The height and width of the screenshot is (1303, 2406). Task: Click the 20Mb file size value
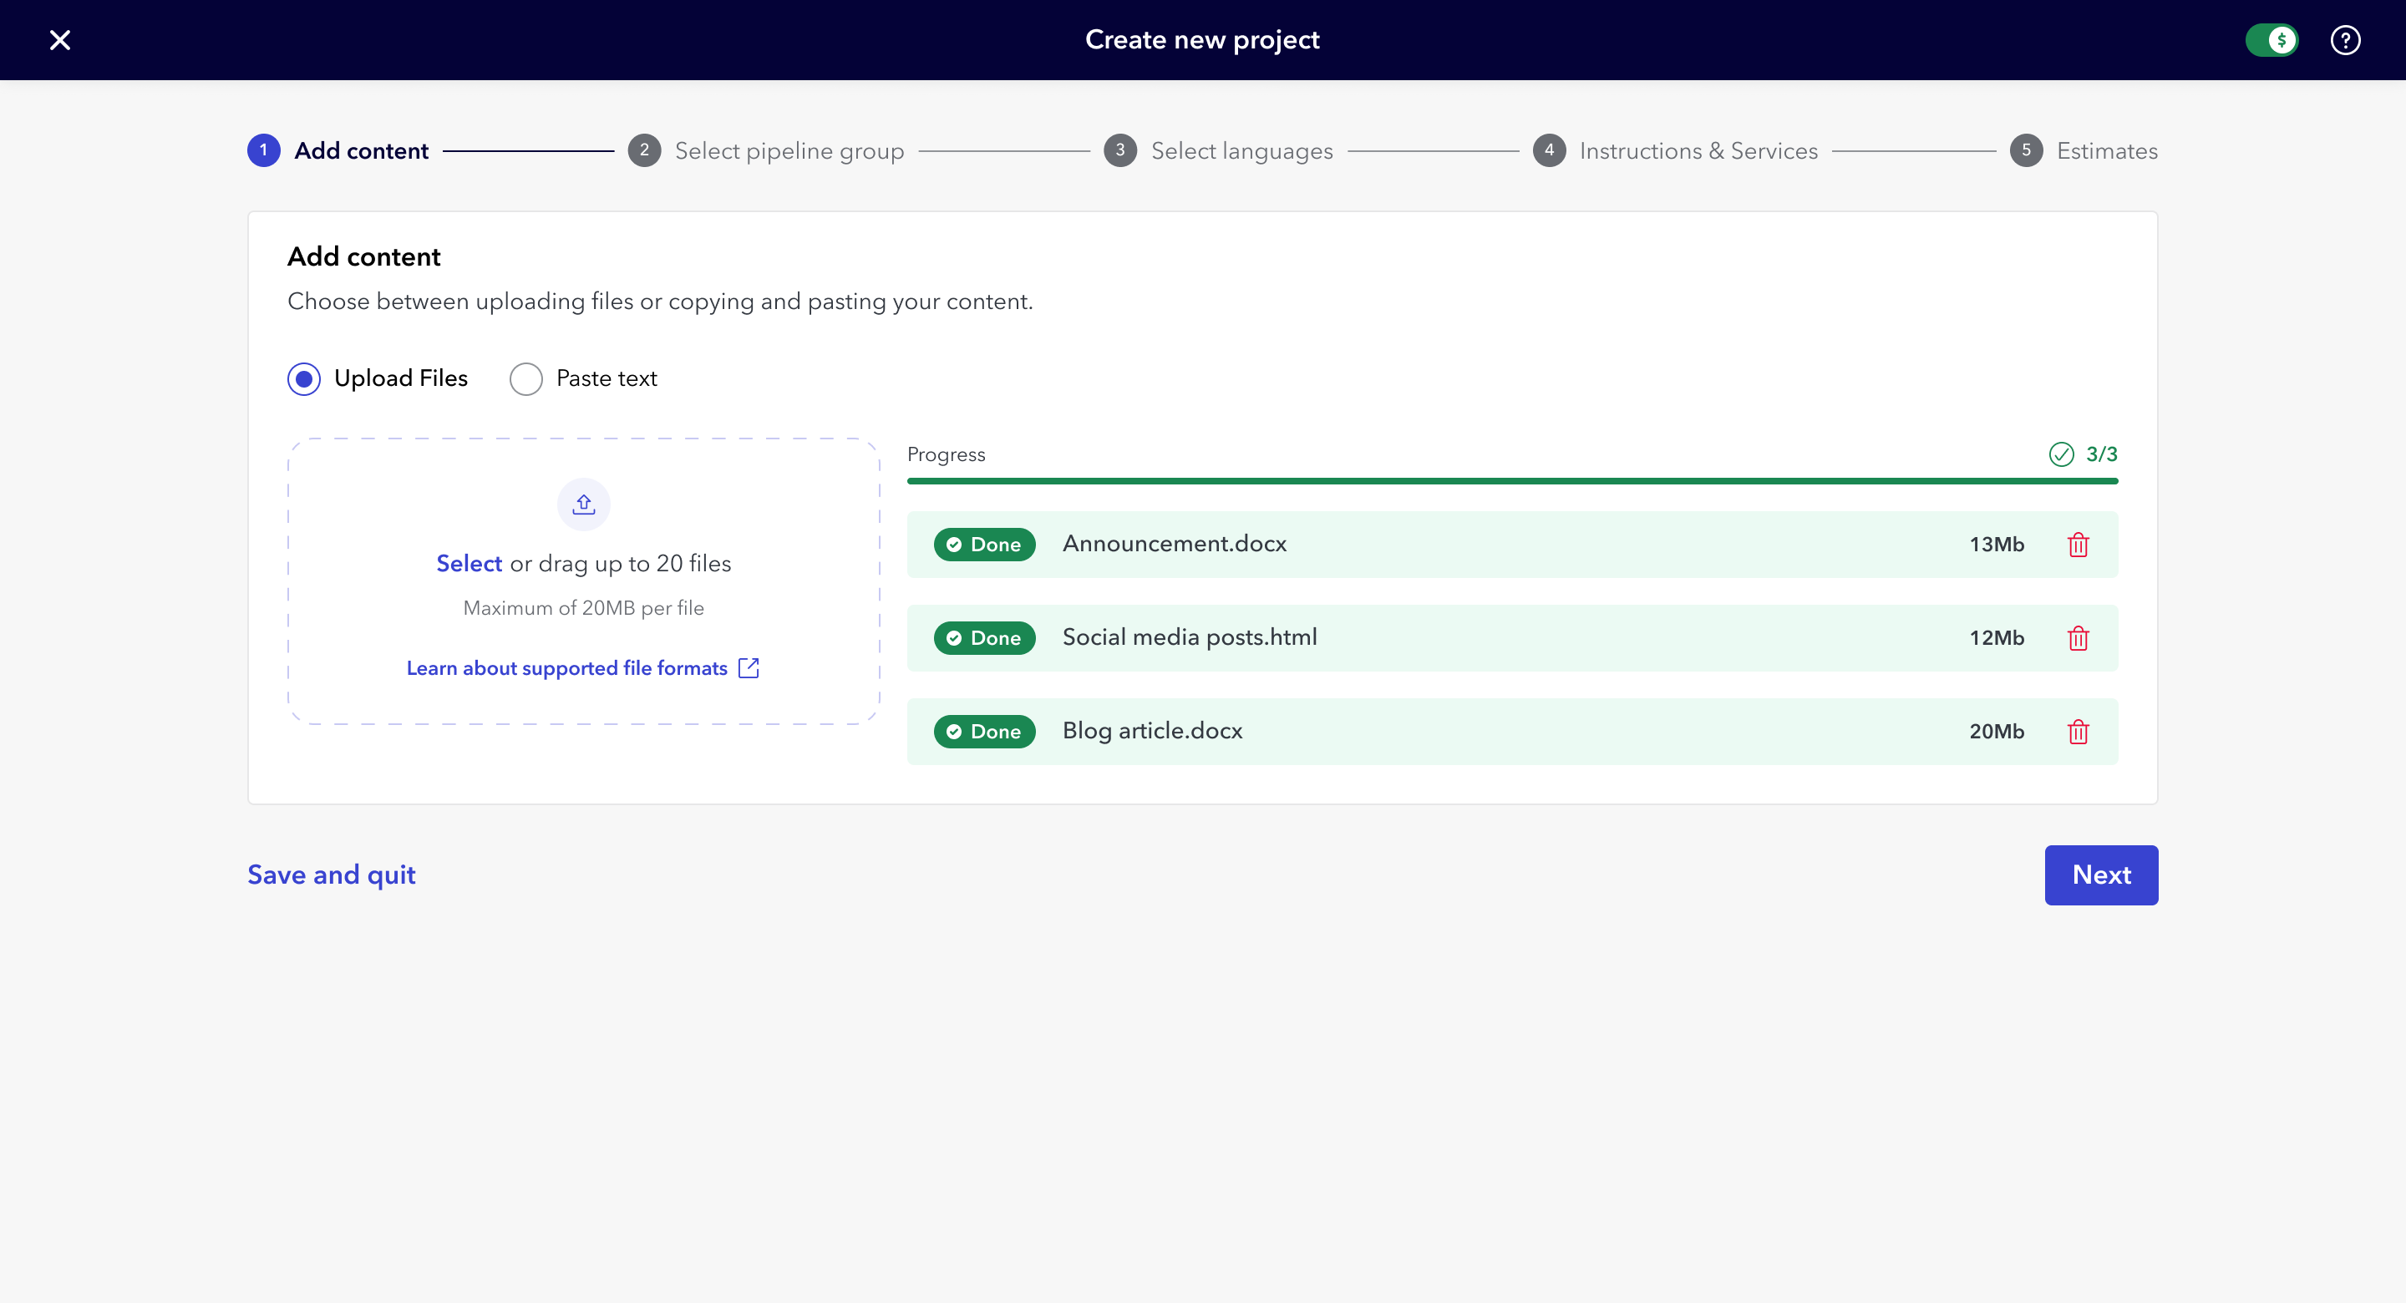pyautogui.click(x=1996, y=732)
